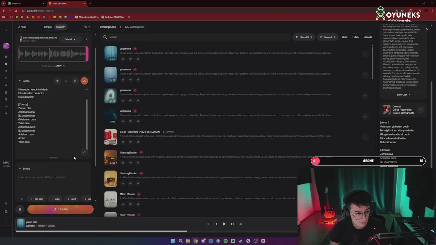
Task: Open the Create music note sidebar icon
Action: (x=6, y=64)
